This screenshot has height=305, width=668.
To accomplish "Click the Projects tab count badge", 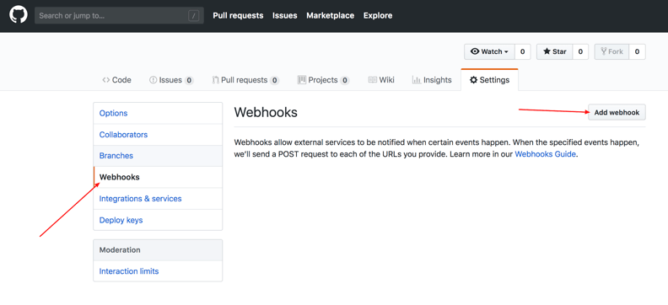I will [345, 80].
